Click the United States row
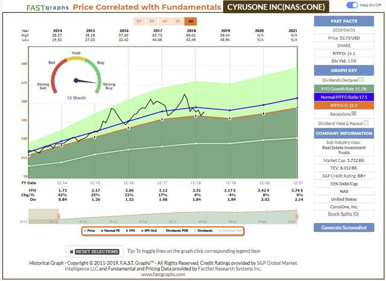 click(x=344, y=199)
